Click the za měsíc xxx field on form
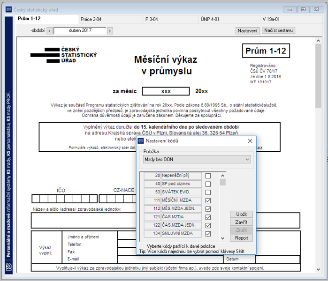Image resolution: width=328 pixels, height=281 pixels. pyautogui.click(x=166, y=91)
